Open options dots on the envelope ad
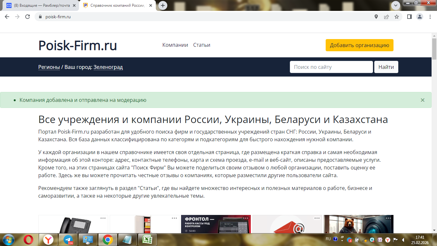 coord(317,218)
